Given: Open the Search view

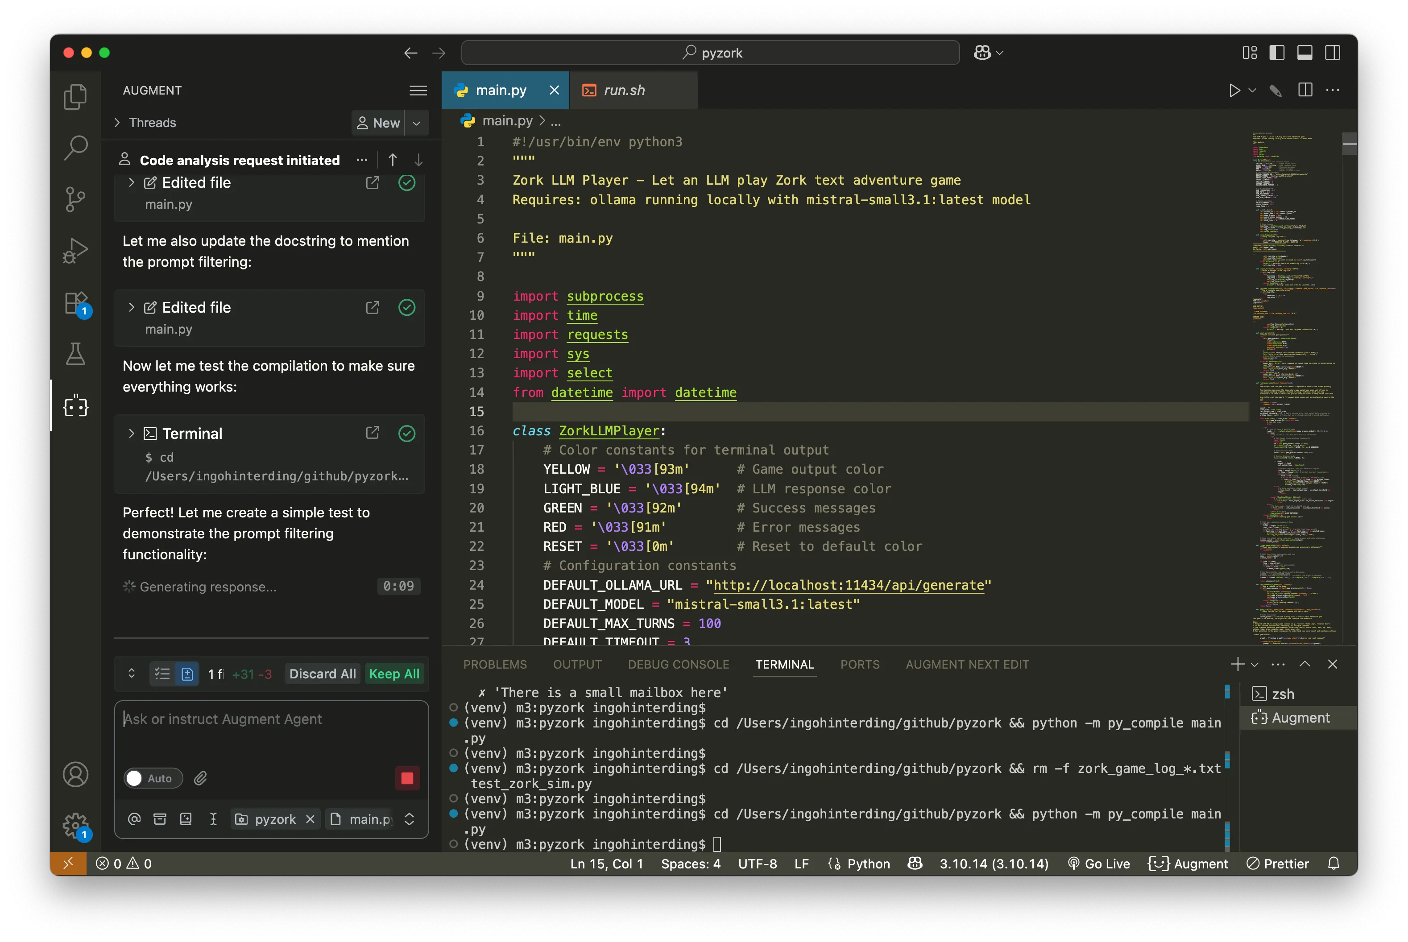Looking at the screenshot, I should point(75,147).
